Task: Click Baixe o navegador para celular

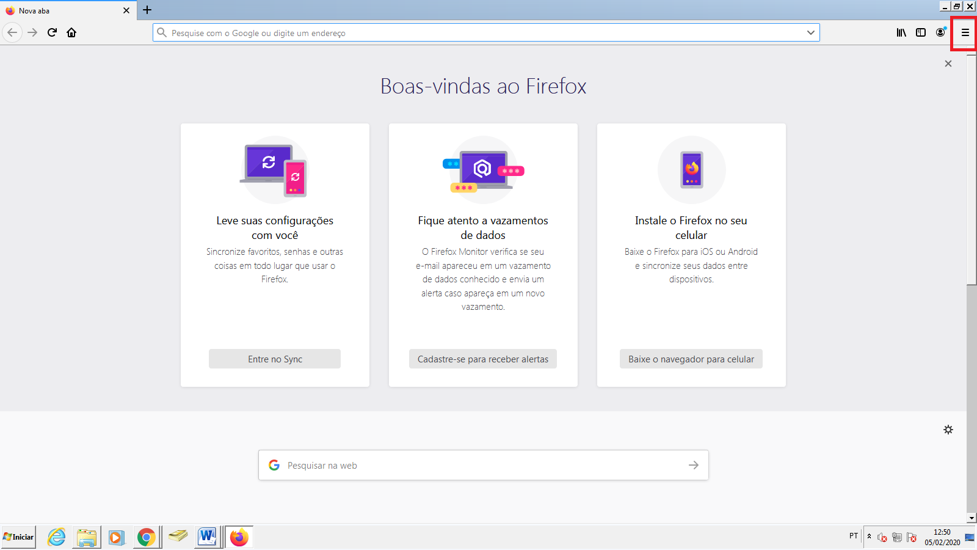Action: tap(691, 359)
